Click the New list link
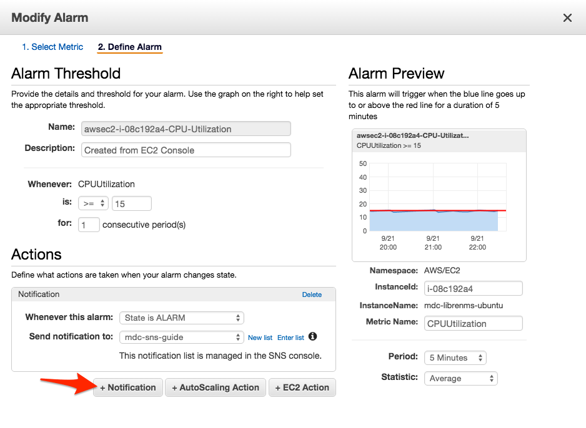Image resolution: width=586 pixels, height=428 pixels. pos(260,338)
